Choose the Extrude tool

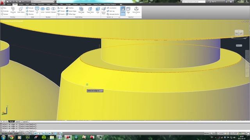tap(30, 8)
